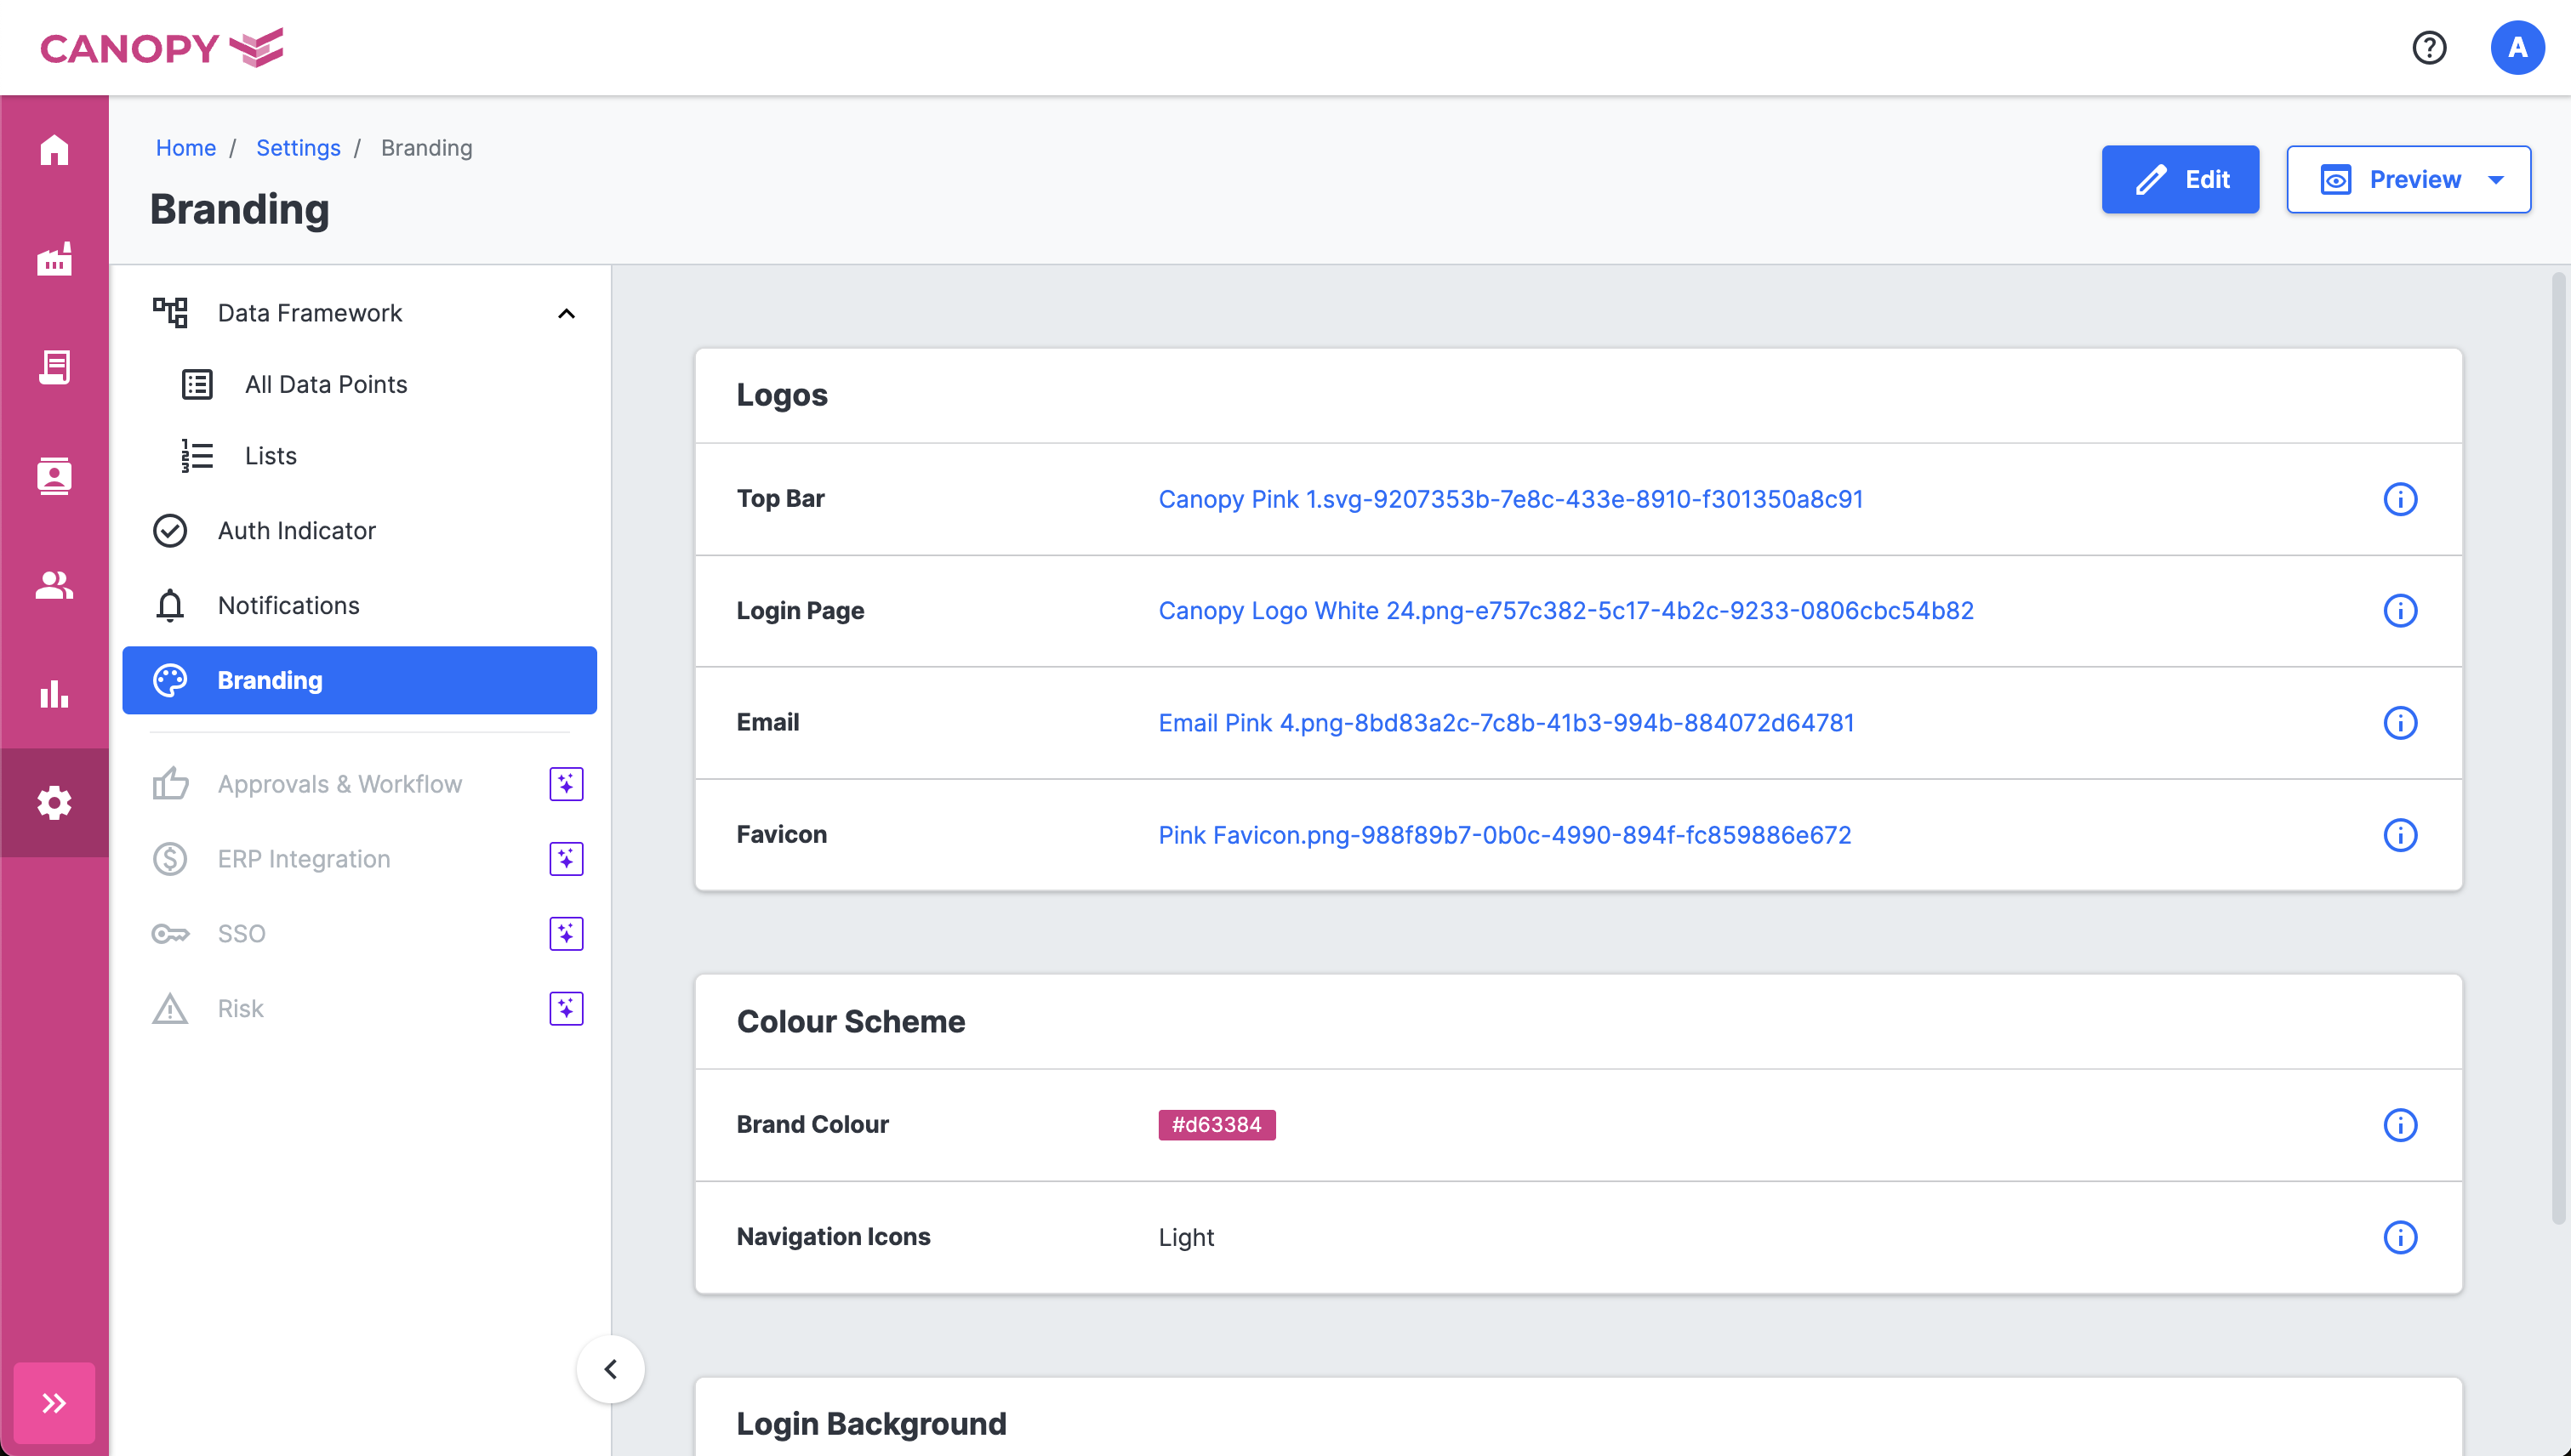
Task: Click the info icon for Favicon row
Action: pos(2399,834)
